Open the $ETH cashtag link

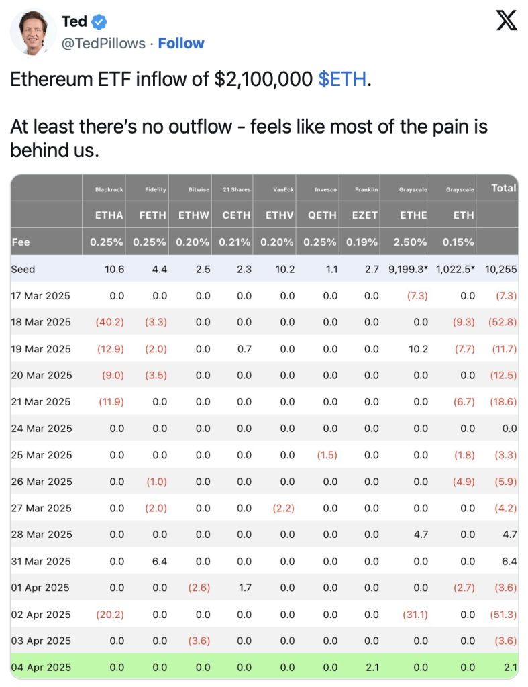(342, 79)
